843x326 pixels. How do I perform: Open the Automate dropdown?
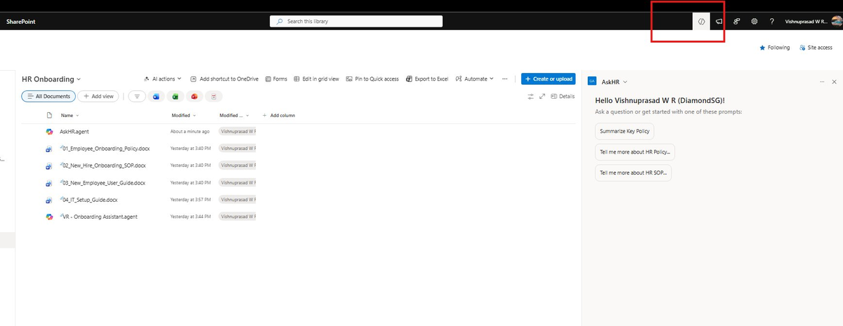474,79
